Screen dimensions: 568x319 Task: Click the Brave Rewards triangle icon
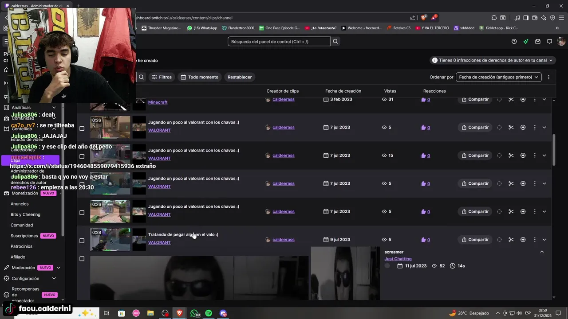[434, 18]
